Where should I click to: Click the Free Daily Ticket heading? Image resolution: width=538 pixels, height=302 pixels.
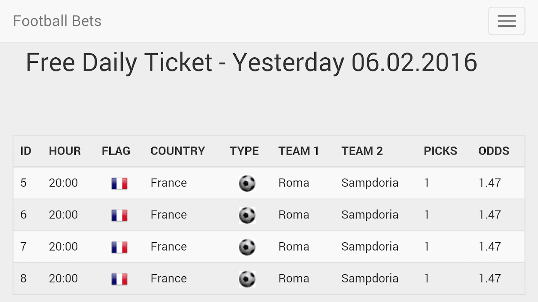(251, 62)
